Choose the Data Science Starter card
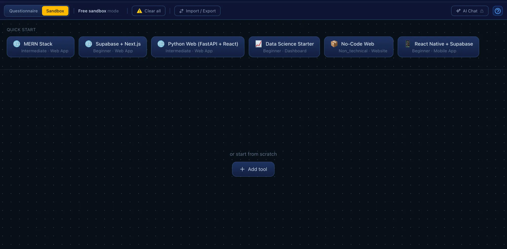507x249 pixels. click(x=284, y=47)
